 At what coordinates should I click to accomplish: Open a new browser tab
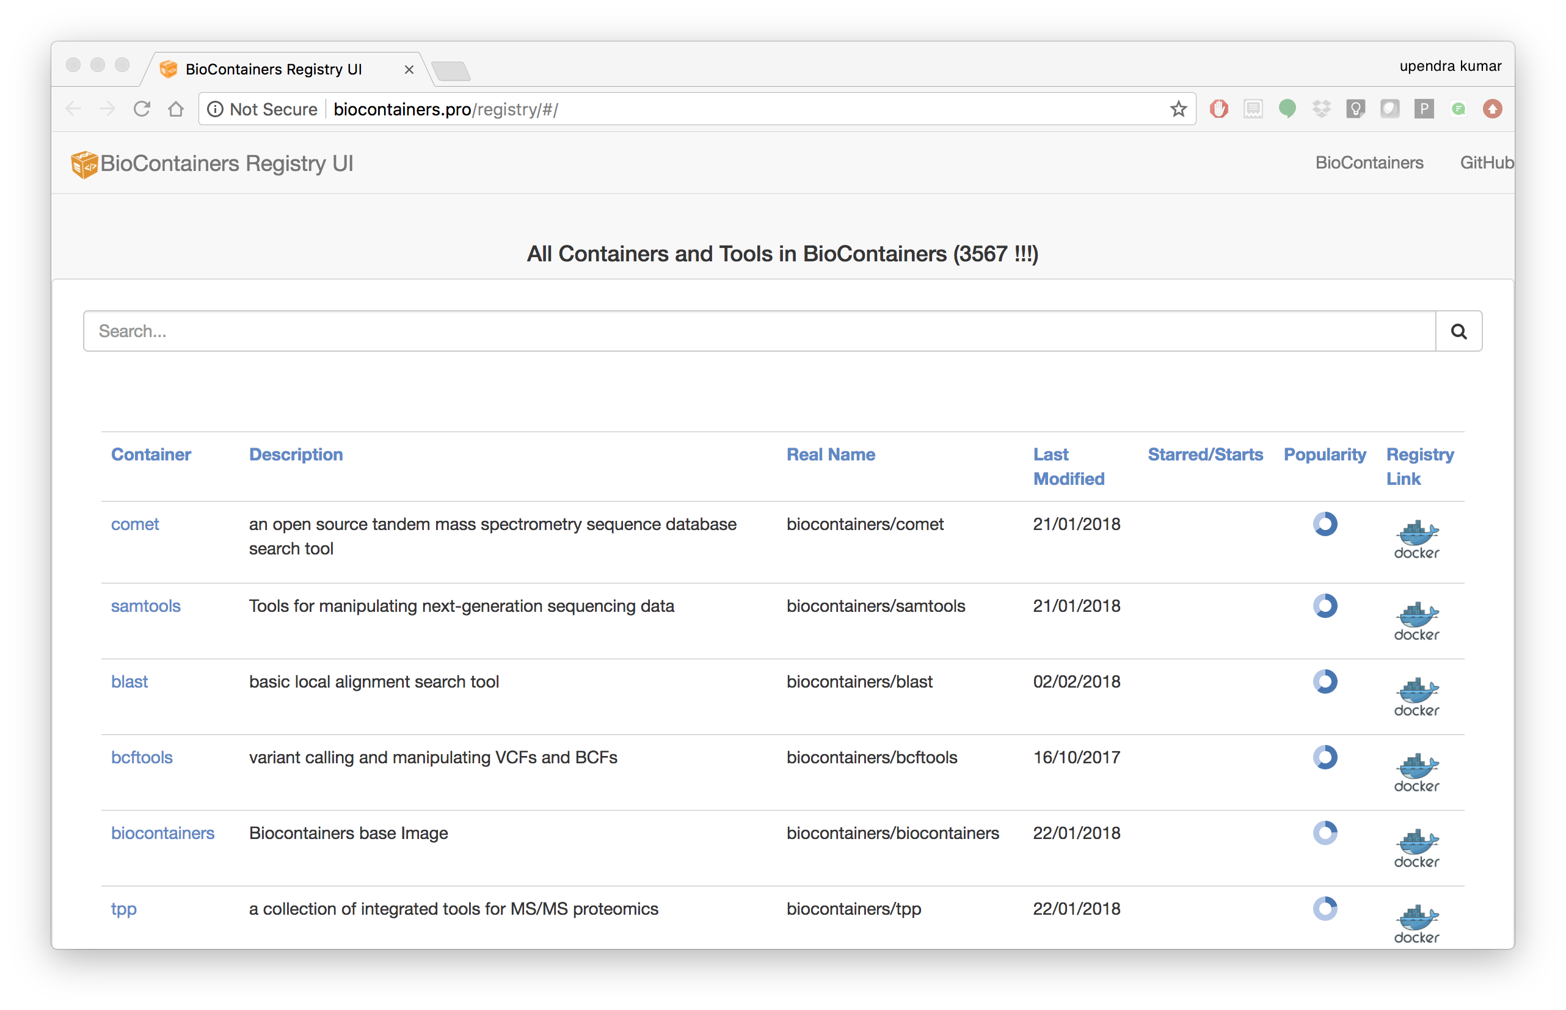pos(451,70)
